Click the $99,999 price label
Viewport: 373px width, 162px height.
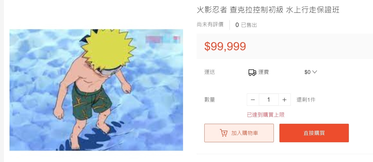[225, 46]
